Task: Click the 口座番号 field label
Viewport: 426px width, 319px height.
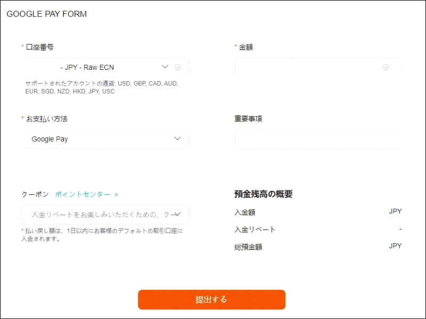Action: pyautogui.click(x=39, y=47)
